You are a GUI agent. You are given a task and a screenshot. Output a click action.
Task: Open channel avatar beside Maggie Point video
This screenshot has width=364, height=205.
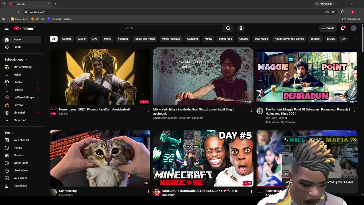(x=260, y=111)
